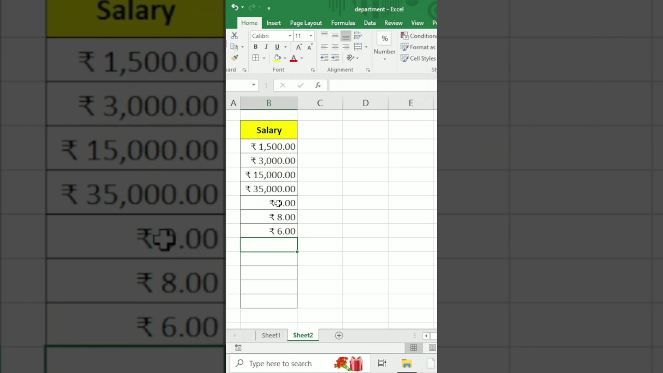Open the Undo history dropdown arrow
The height and width of the screenshot is (373, 663).
242,8
